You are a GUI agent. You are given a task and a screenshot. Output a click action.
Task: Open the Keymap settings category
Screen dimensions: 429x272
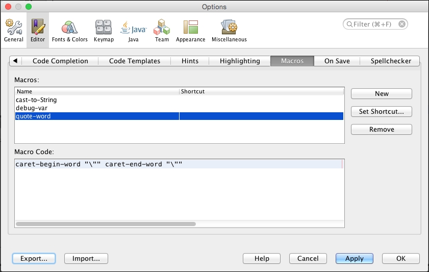104,30
